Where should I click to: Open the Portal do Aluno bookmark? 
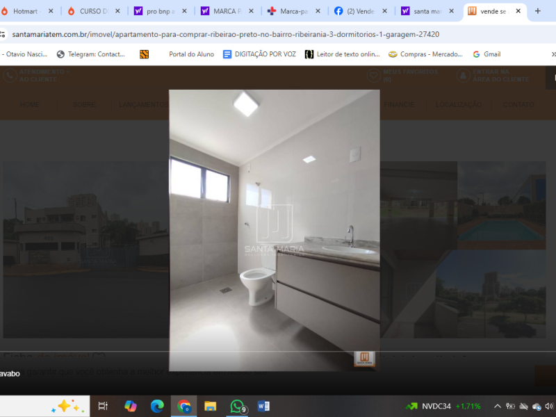coord(191,54)
